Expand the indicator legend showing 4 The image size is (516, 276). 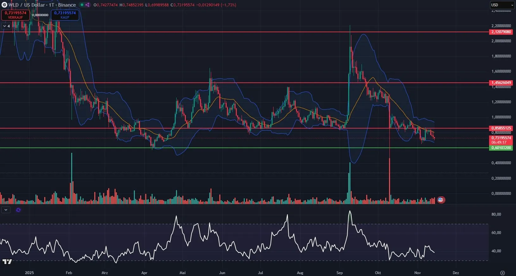pos(6,26)
